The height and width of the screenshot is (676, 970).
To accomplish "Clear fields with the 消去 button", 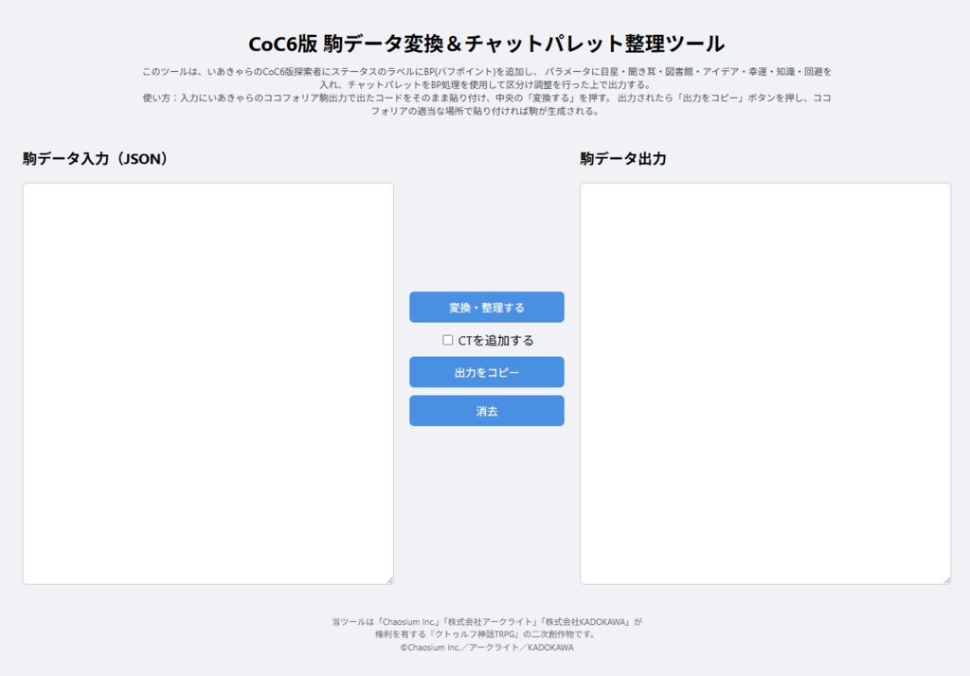I will 486,411.
